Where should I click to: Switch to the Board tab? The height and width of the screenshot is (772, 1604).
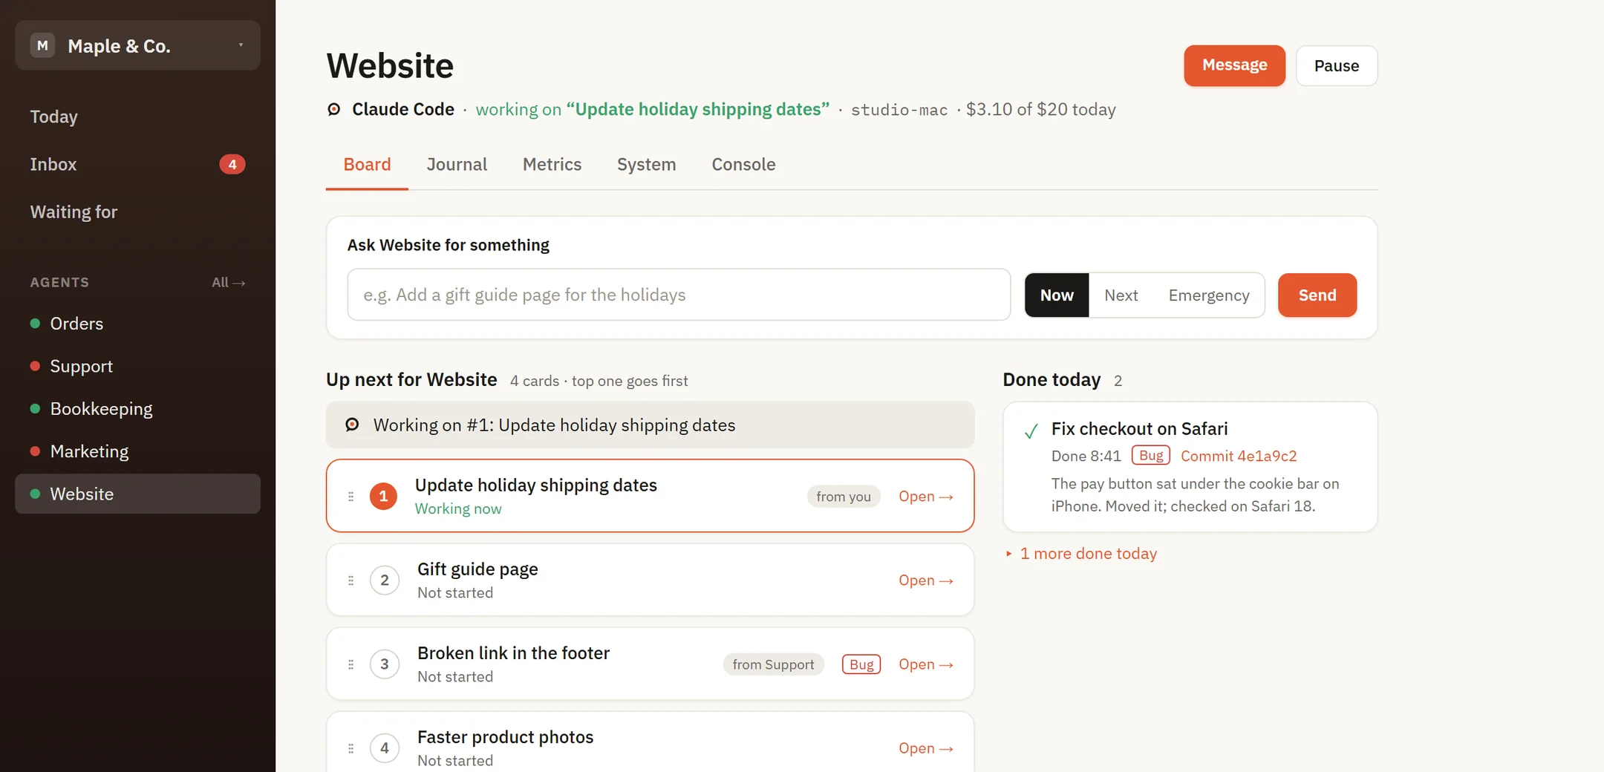click(x=367, y=164)
